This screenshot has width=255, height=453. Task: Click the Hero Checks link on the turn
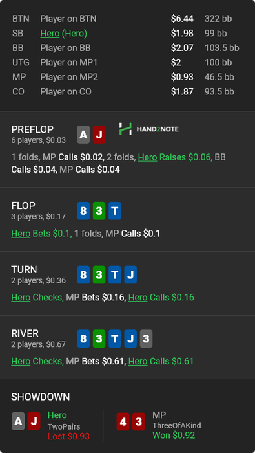click(x=21, y=297)
